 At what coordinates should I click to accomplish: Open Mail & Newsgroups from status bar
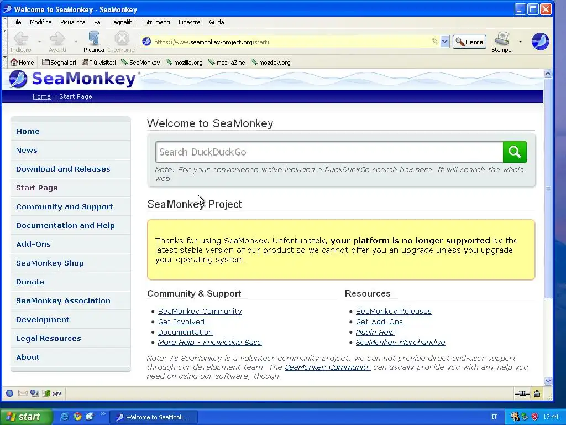[22, 393]
